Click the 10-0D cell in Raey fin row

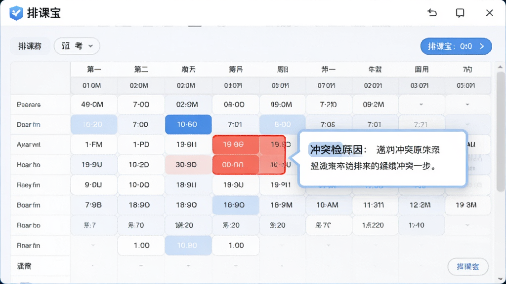click(141, 185)
